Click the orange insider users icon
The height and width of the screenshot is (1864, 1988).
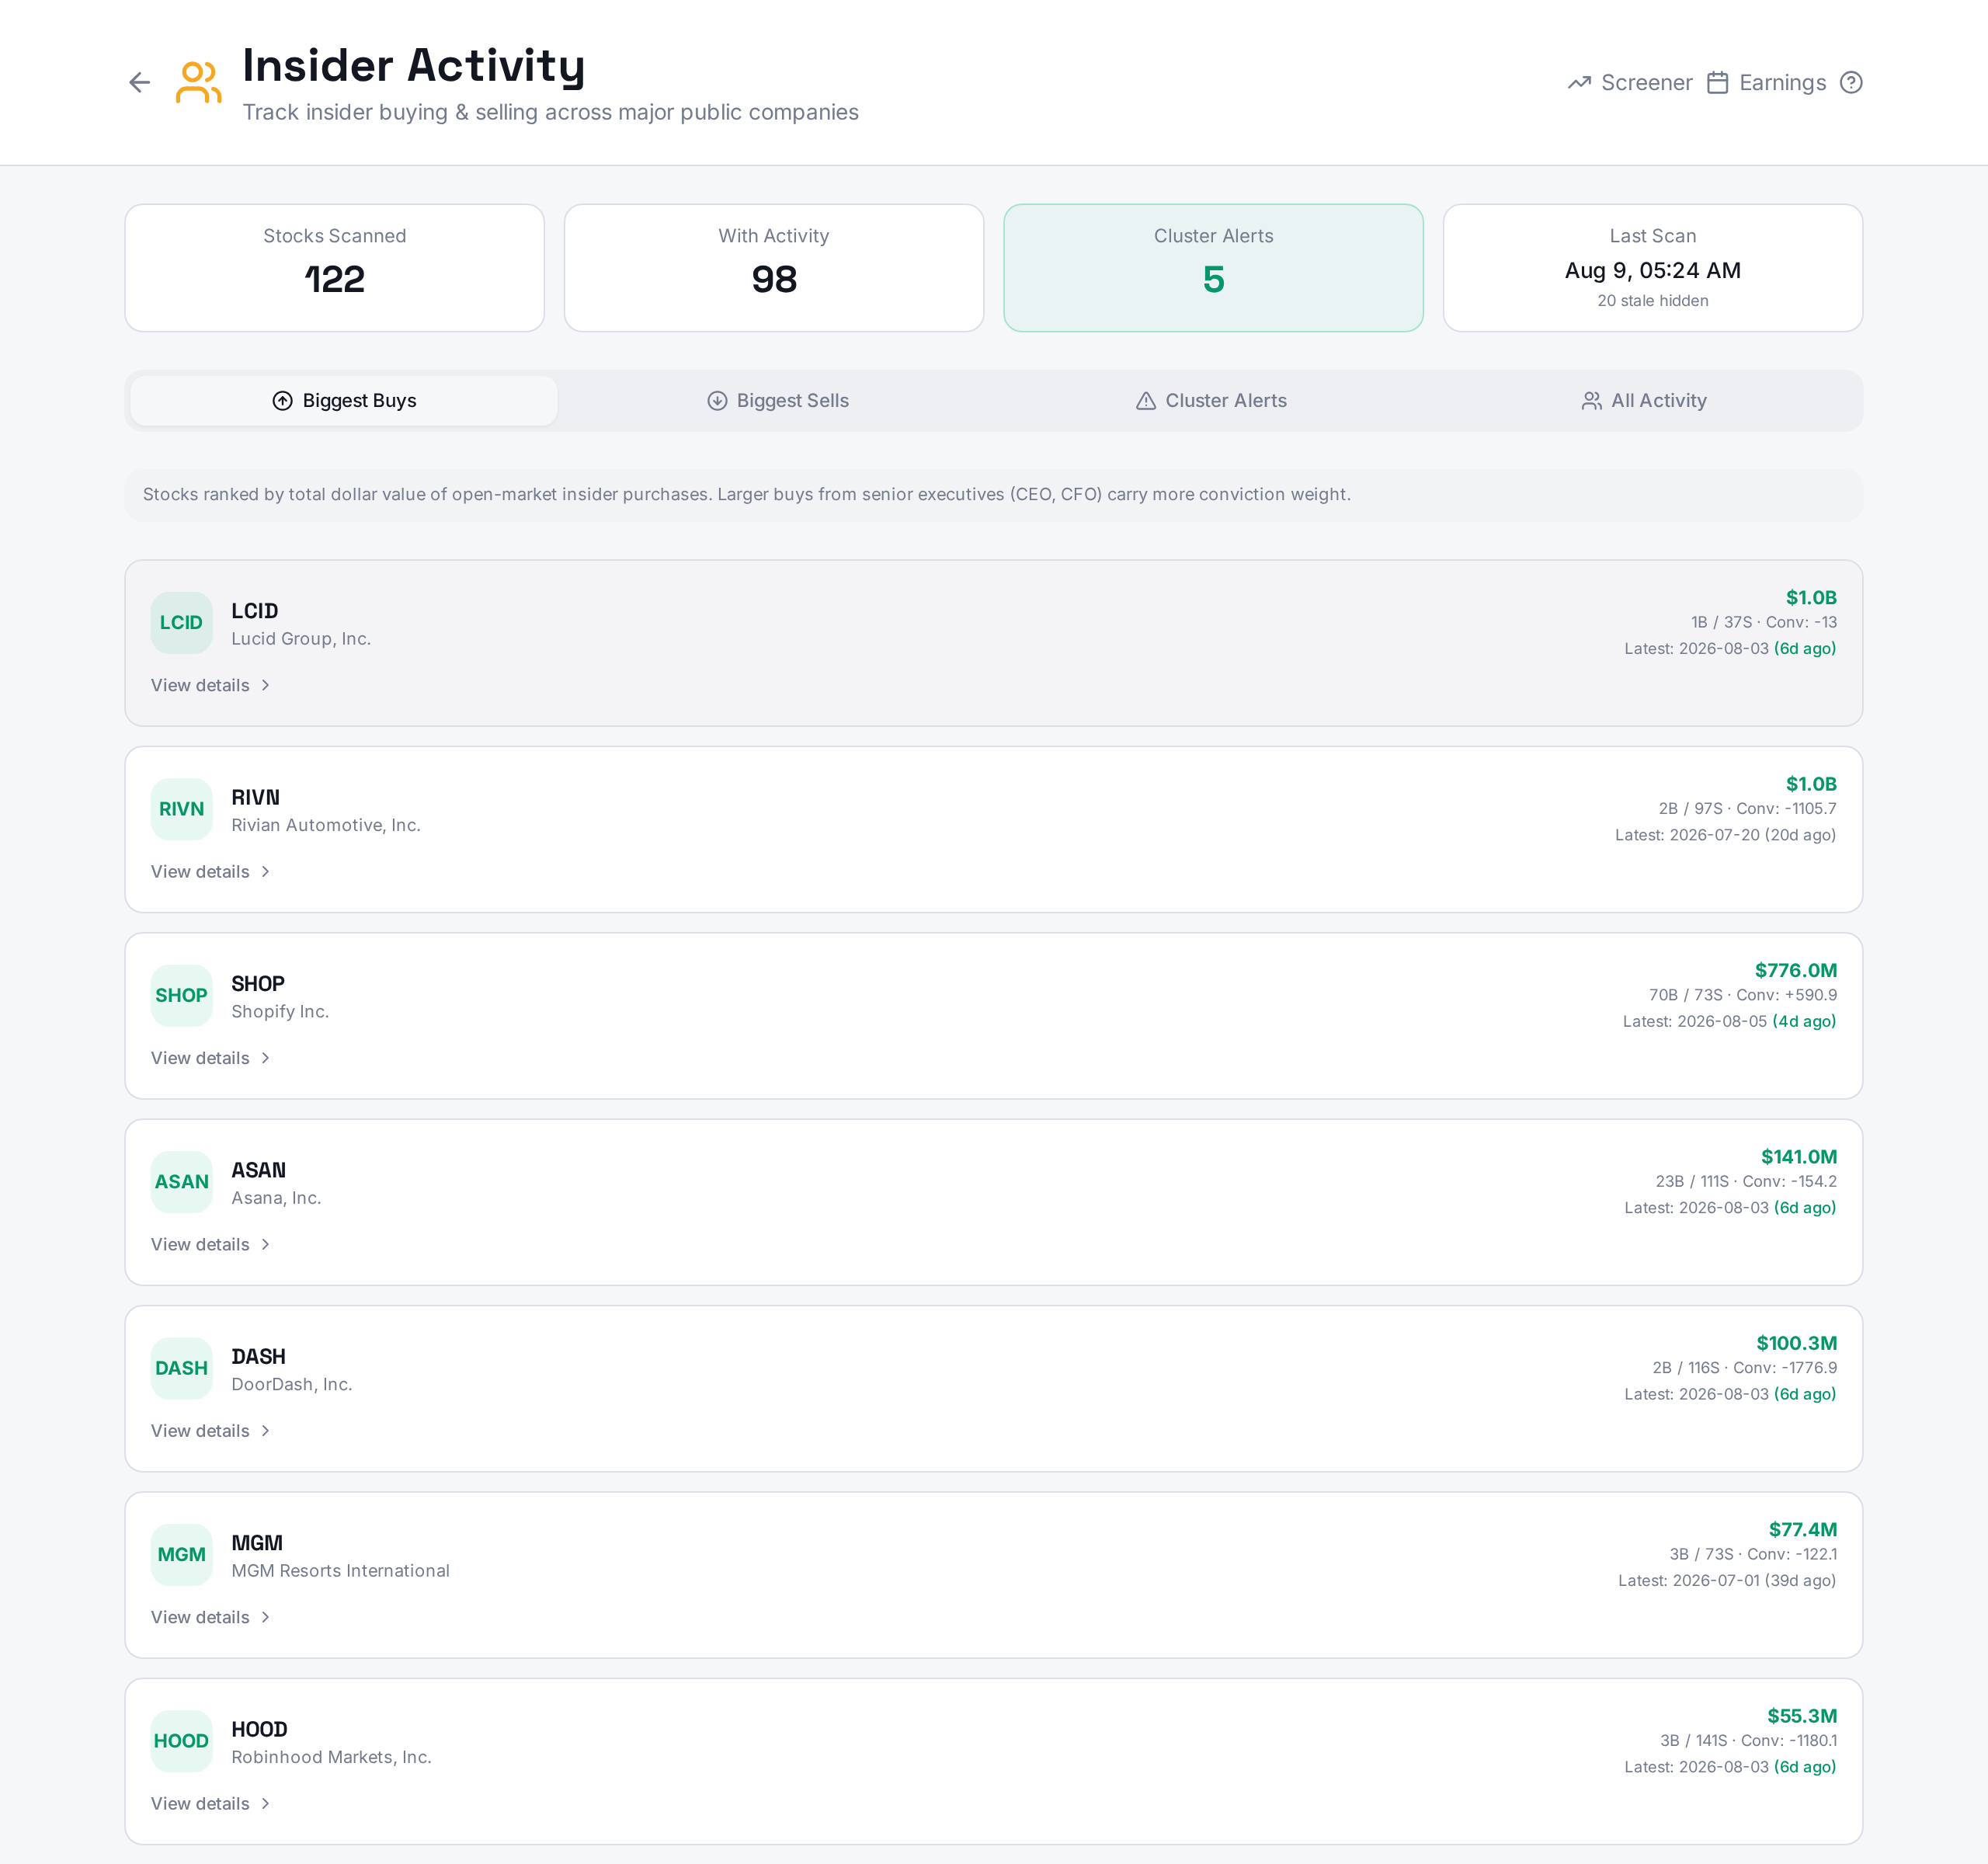(x=198, y=82)
